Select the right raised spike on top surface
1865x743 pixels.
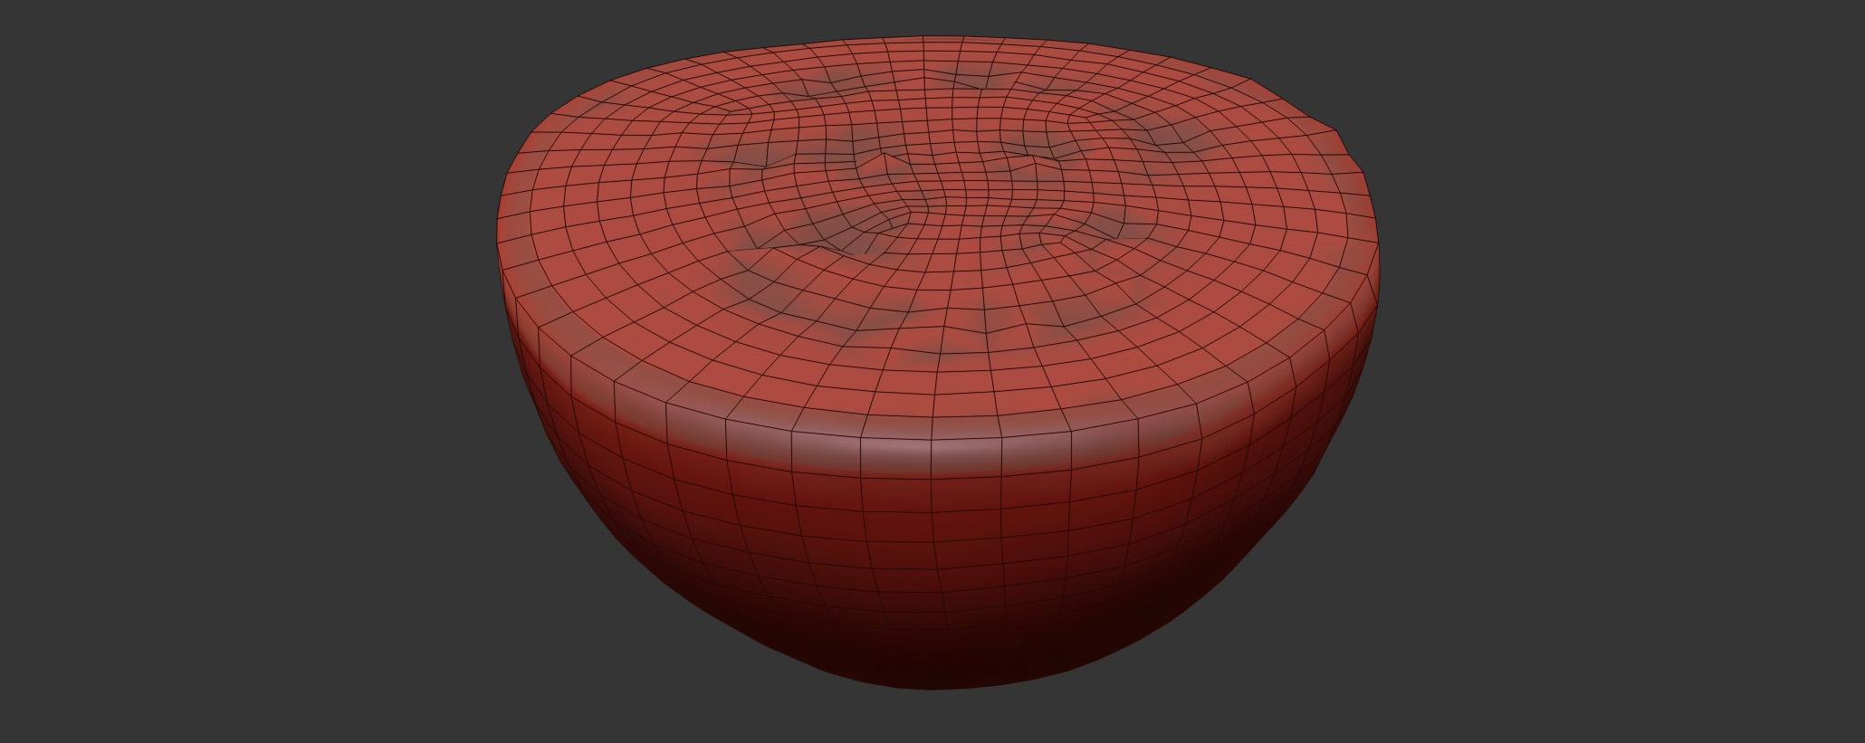[x=1033, y=165]
